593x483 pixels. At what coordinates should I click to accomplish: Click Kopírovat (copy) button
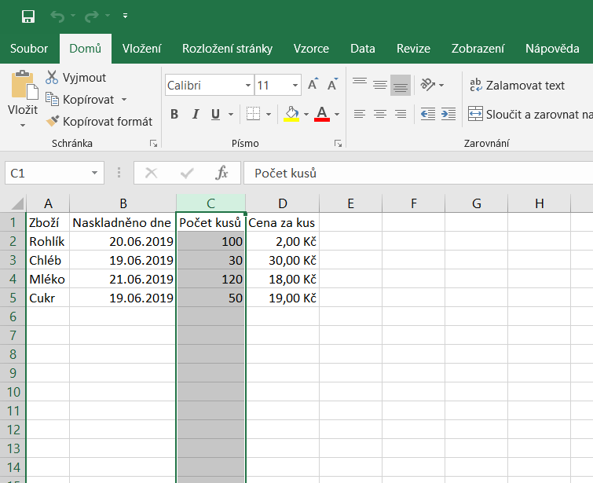[x=80, y=100]
